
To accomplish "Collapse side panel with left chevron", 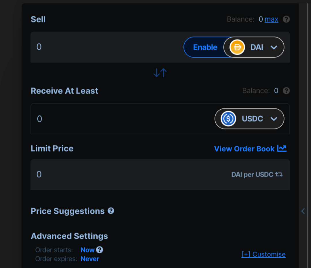I will (303, 211).
